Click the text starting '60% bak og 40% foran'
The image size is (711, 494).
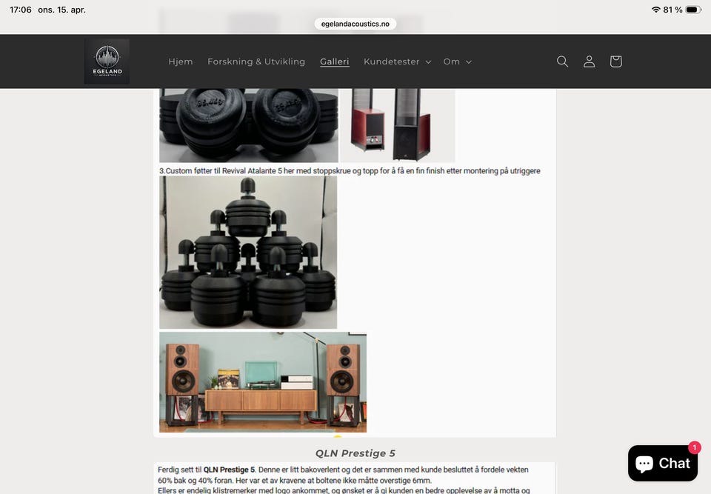coord(295,481)
